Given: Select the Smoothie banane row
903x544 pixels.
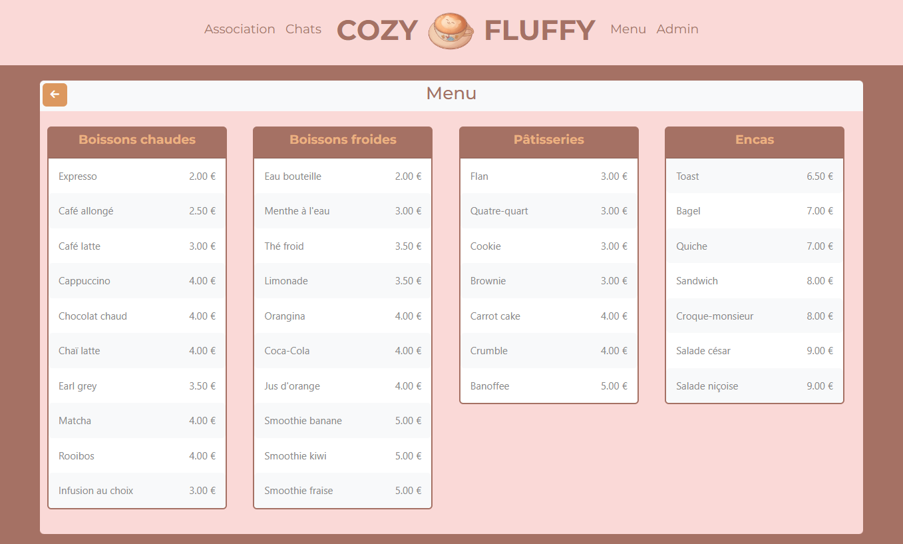Looking at the screenshot, I should [343, 421].
